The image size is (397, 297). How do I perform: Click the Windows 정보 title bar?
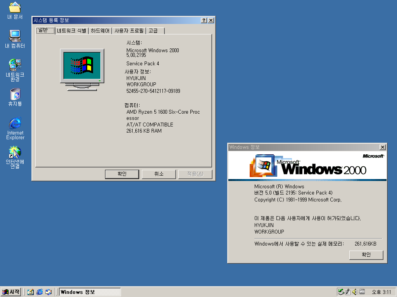click(x=304, y=147)
